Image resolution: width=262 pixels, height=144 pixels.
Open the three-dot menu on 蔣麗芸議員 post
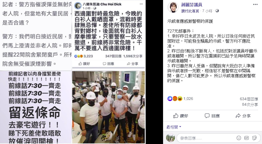coord(255,4)
